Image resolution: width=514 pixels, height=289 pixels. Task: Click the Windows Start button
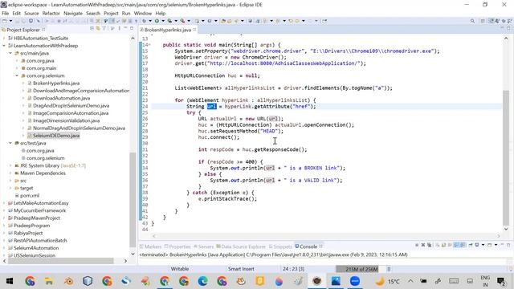[x=9, y=281]
